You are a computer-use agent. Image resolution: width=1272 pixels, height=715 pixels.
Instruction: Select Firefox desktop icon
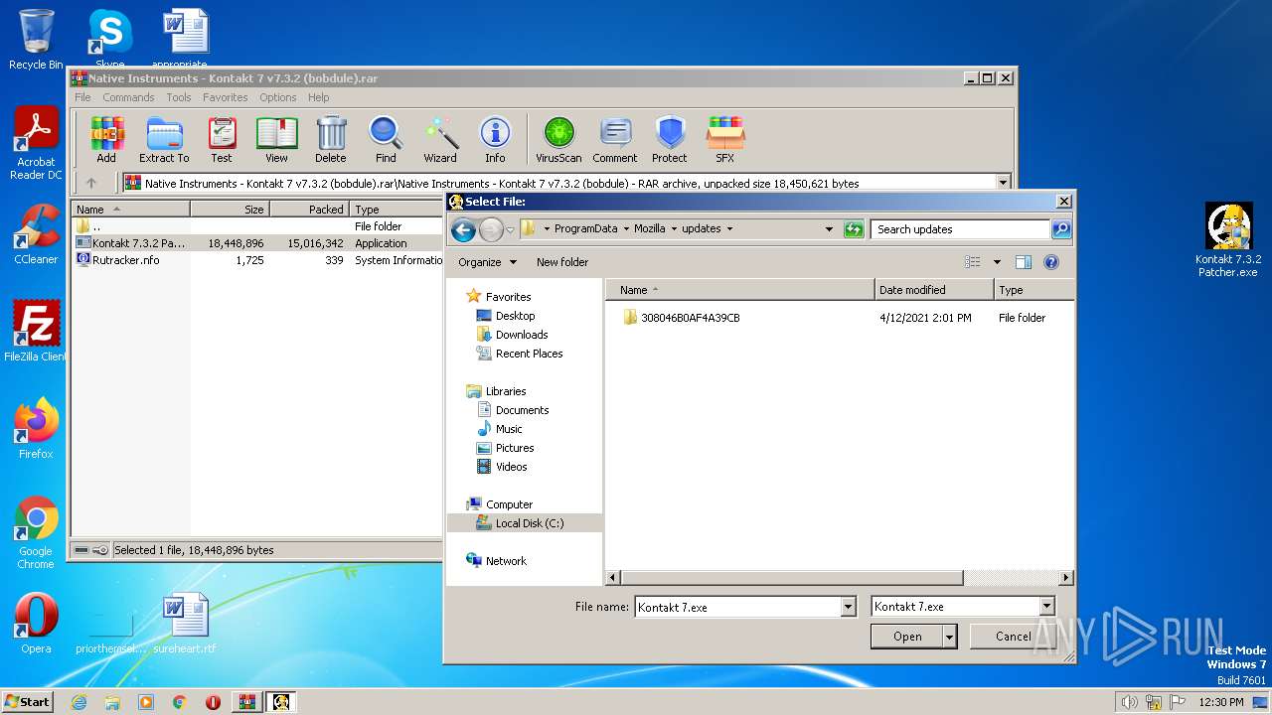coord(36,429)
